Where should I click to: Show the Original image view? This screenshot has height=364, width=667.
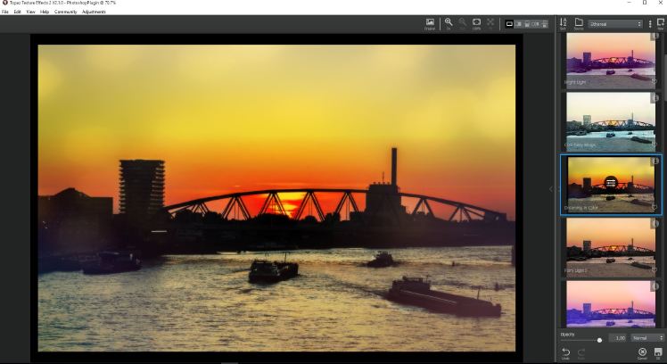430,24
